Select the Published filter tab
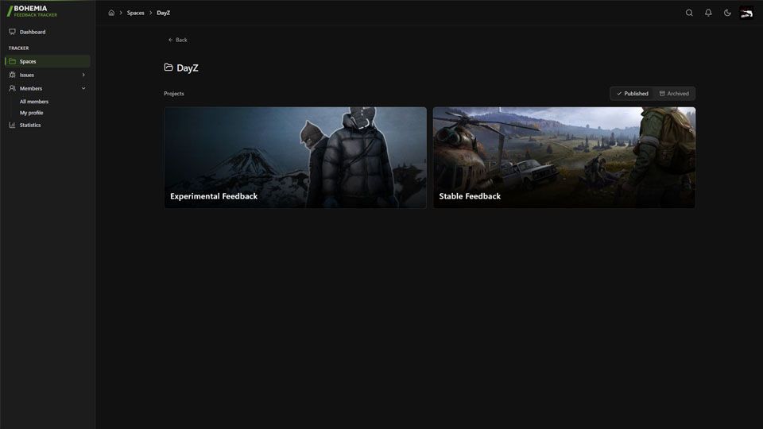 pyautogui.click(x=632, y=94)
